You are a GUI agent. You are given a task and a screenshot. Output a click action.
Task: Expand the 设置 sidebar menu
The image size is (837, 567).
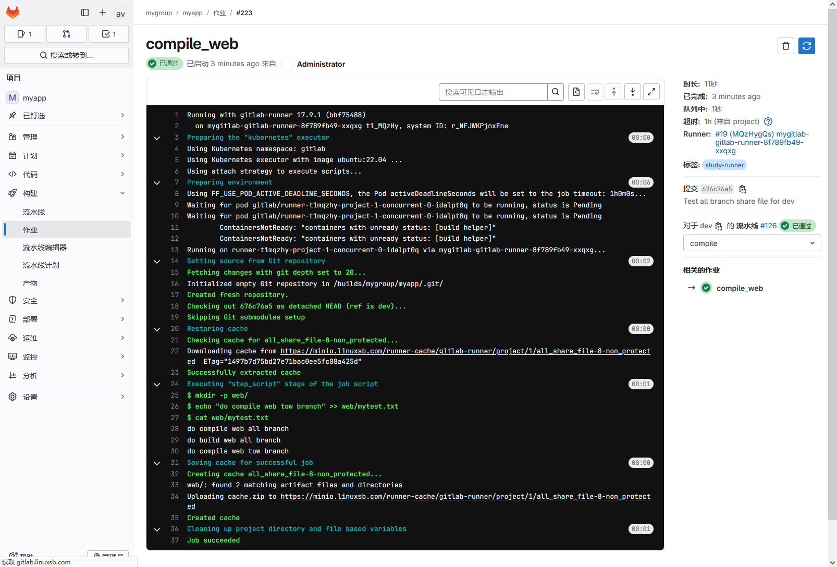(66, 397)
